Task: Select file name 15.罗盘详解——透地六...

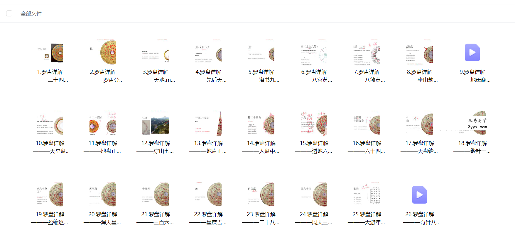Action: tap(314, 147)
